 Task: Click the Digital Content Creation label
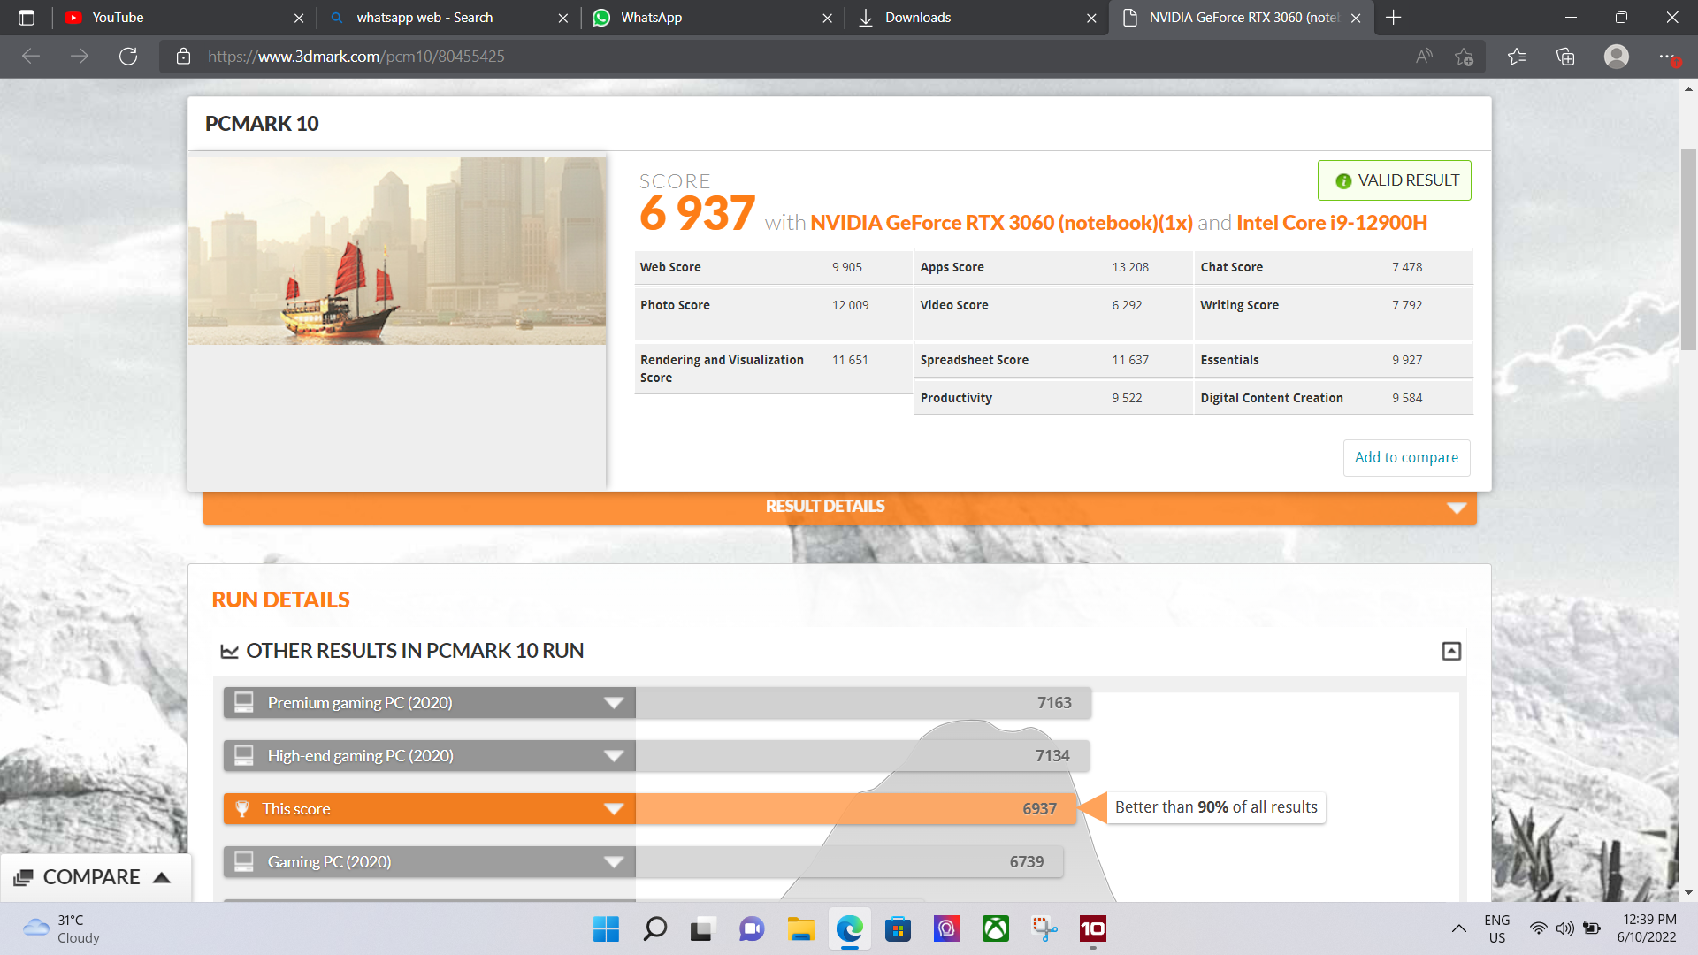tap(1272, 398)
